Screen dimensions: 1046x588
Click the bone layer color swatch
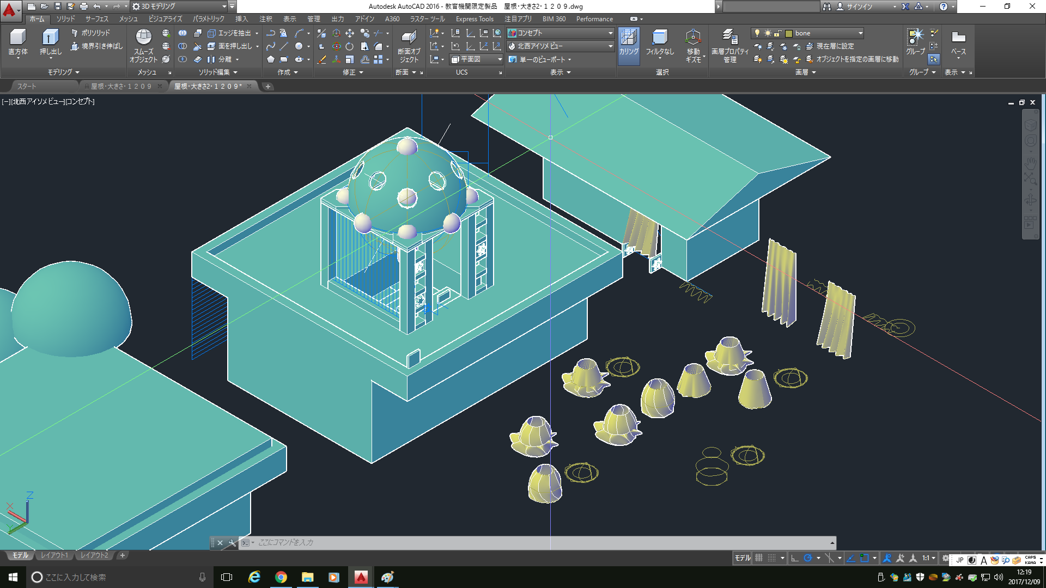point(788,33)
